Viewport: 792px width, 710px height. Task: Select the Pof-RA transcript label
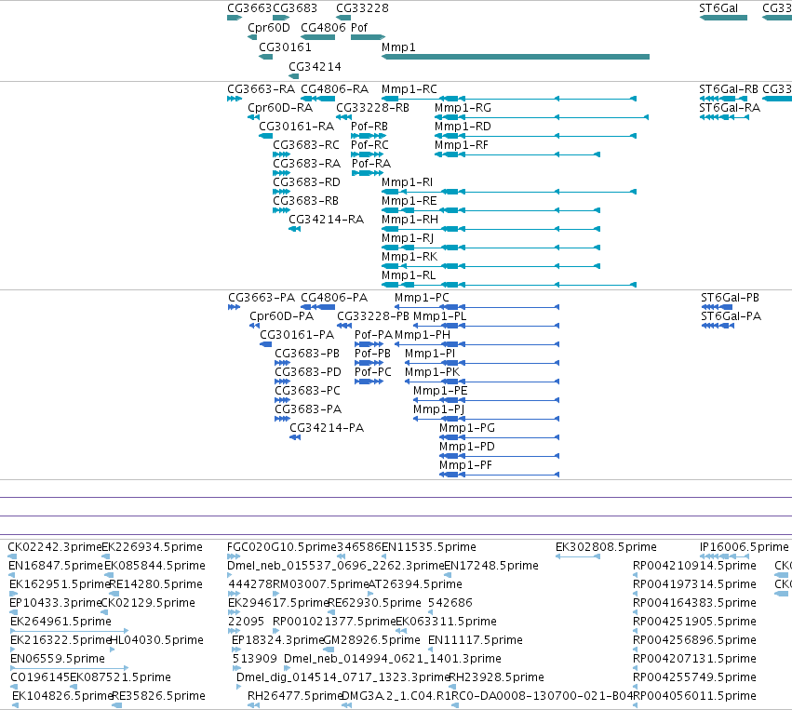tap(371, 164)
